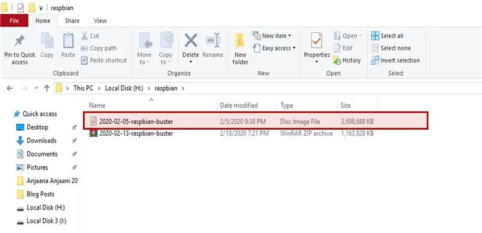This screenshot has height=233, width=482.
Task: Click the Rename icon in Organize
Action: [x=213, y=40]
